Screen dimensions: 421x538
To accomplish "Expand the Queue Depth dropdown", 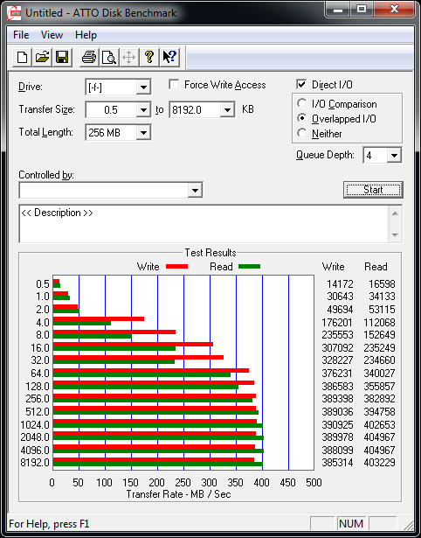I will (x=394, y=156).
